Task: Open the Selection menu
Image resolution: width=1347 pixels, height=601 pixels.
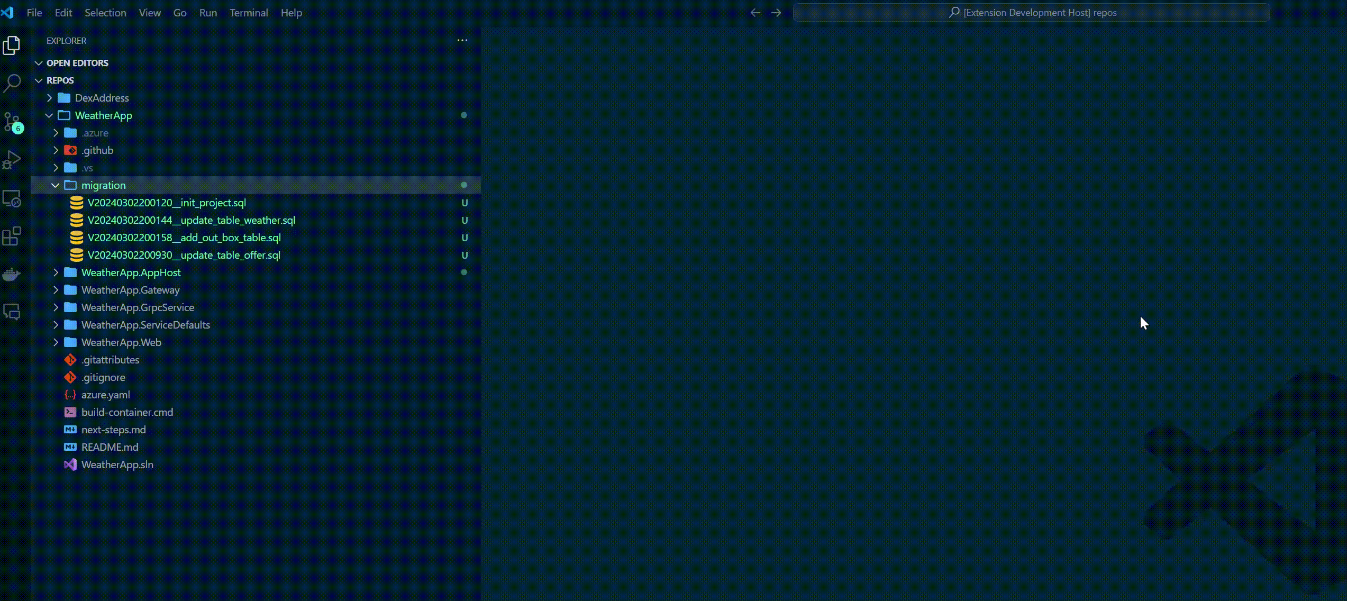Action: coord(105,13)
